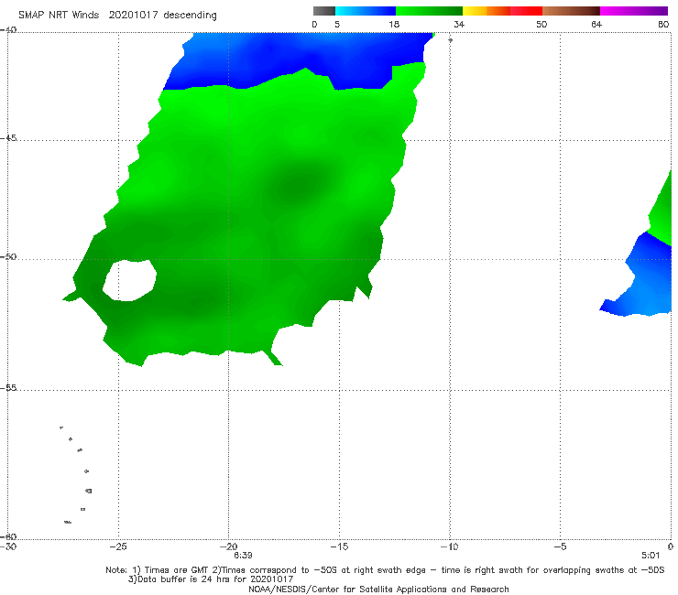Click the NOAA/NESDIS credit line
678x595 pixels.
pos(378,589)
